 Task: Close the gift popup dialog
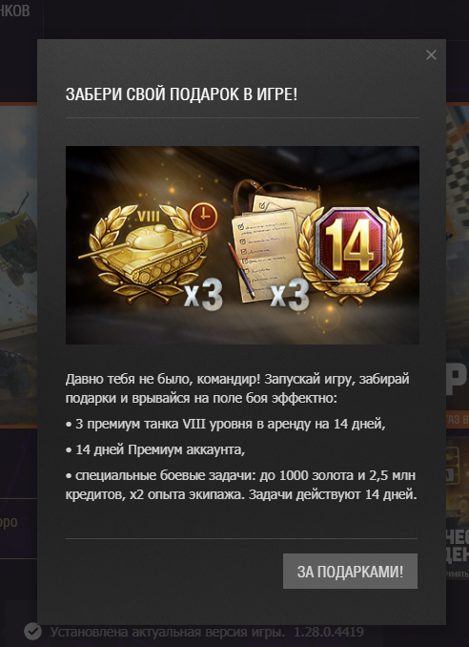431,55
